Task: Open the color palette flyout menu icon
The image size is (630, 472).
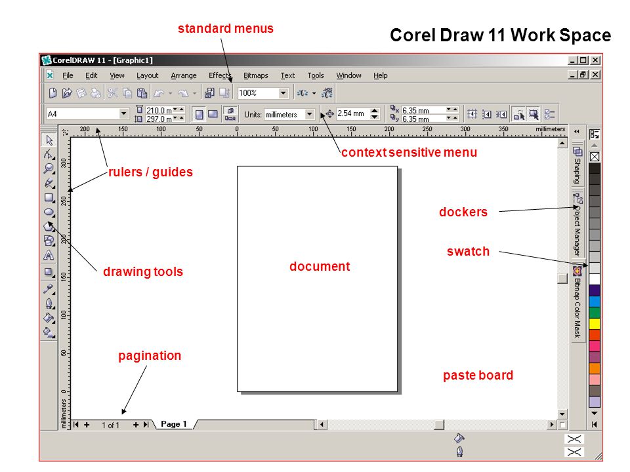Action: click(595, 134)
